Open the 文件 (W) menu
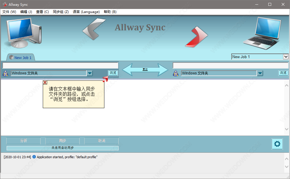This screenshot has width=290, height=179. pyautogui.click(x=9, y=12)
